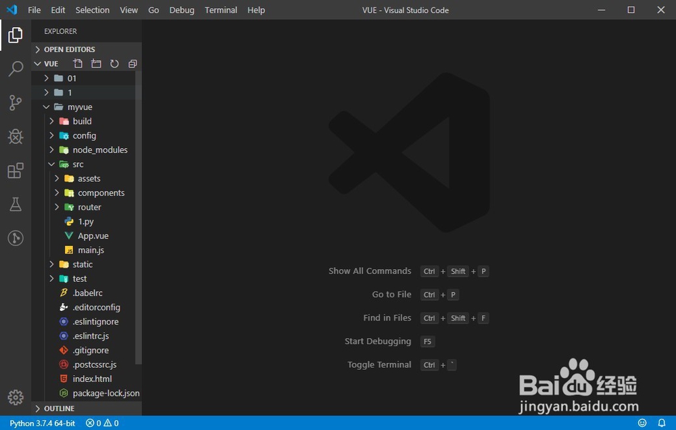
Task: Open the .eslintrc.js file
Action: click(83, 335)
